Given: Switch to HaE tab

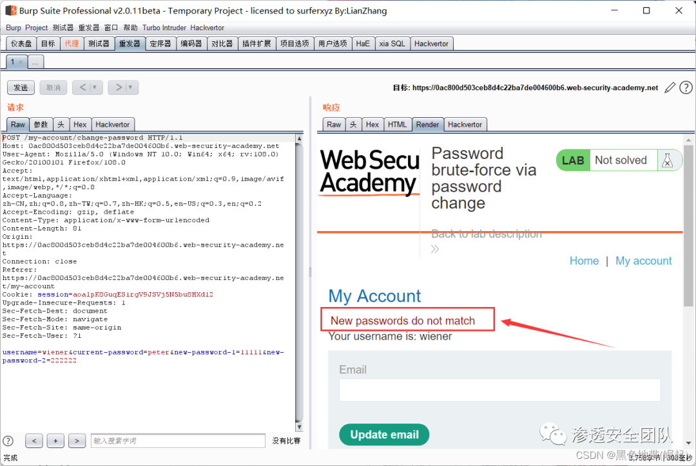Looking at the screenshot, I should (x=363, y=44).
